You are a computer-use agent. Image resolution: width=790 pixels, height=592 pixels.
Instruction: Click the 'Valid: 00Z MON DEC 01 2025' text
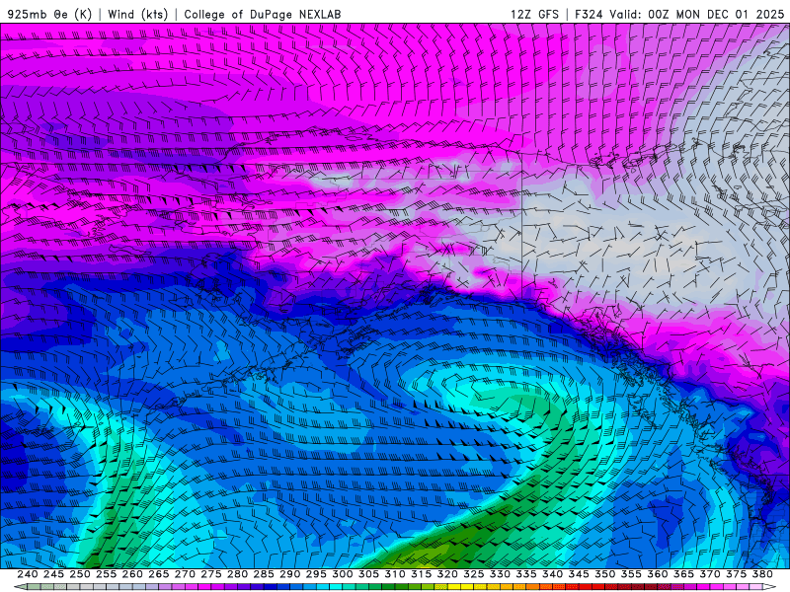tap(697, 14)
